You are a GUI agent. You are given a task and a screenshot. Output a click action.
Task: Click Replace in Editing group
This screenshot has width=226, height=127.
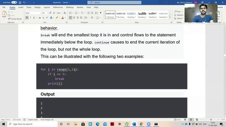(179, 15)
